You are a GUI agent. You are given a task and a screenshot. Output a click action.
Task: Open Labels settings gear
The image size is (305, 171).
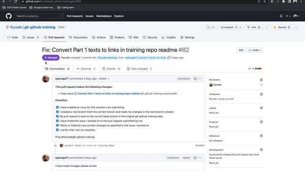coord(261,108)
